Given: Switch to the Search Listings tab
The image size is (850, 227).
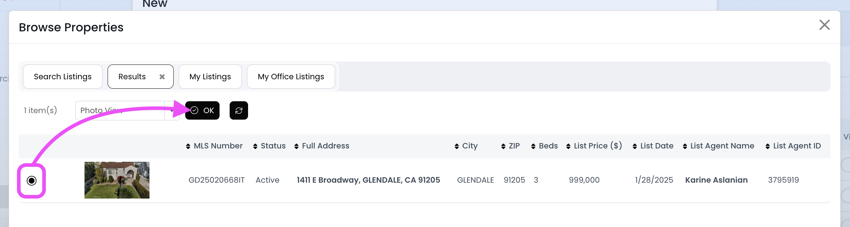Looking at the screenshot, I should 63,77.
